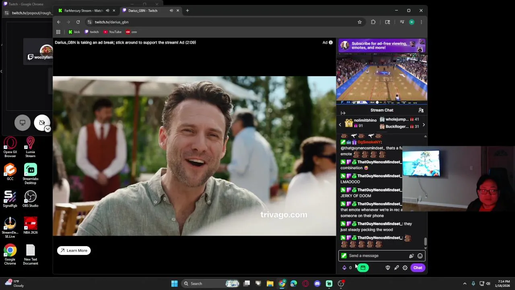Select BuckRoger leaderboard entry
The width and height of the screenshot is (515, 290).
[399, 126]
